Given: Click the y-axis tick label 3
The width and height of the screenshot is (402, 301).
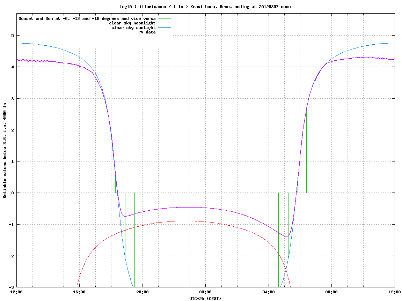Looking at the screenshot, I should tap(12, 99).
